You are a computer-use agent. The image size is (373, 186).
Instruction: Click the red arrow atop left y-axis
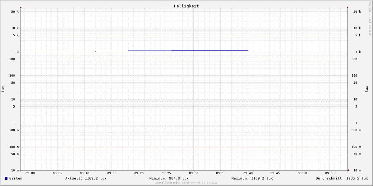(x=21, y=7)
